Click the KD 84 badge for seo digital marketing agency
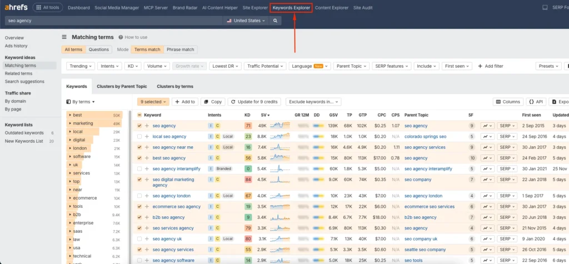 click(x=248, y=180)
